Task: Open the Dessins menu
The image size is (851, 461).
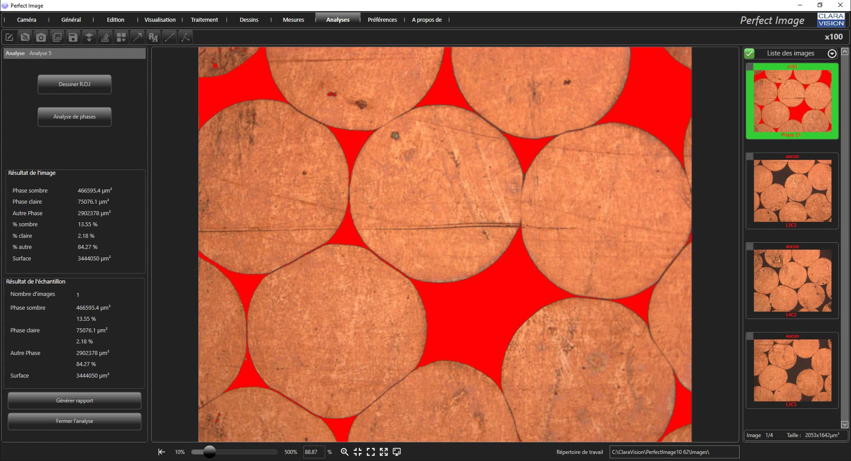Action: click(x=249, y=20)
